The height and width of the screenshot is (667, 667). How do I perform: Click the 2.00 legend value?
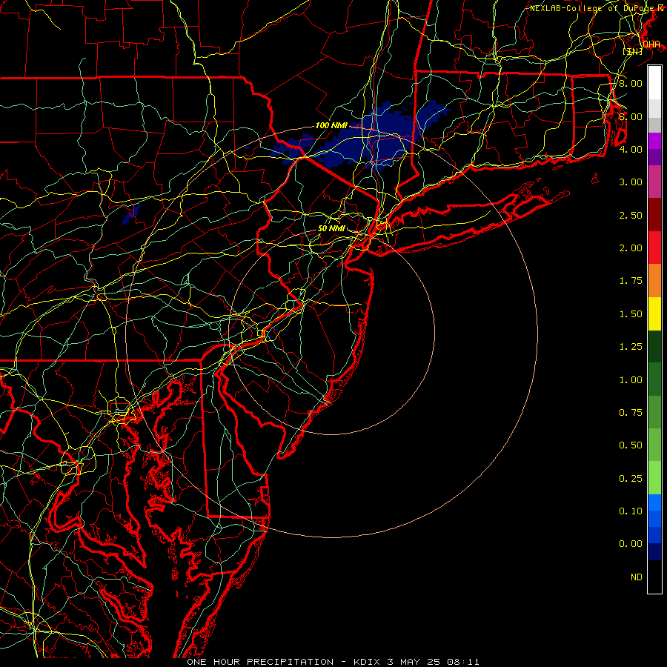[x=631, y=248]
